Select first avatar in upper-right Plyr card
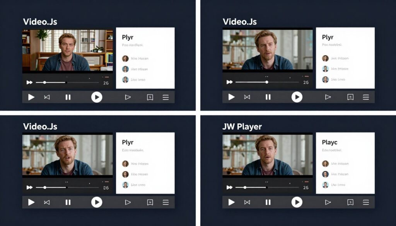396x226 pixels. click(325, 58)
